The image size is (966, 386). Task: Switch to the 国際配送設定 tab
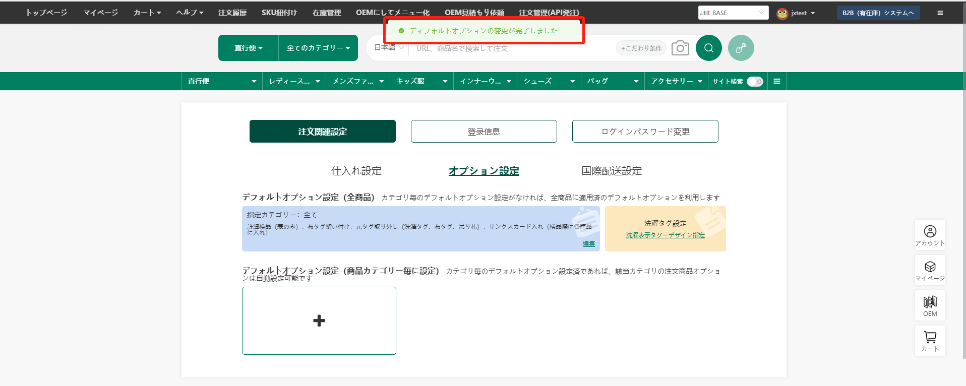point(611,171)
